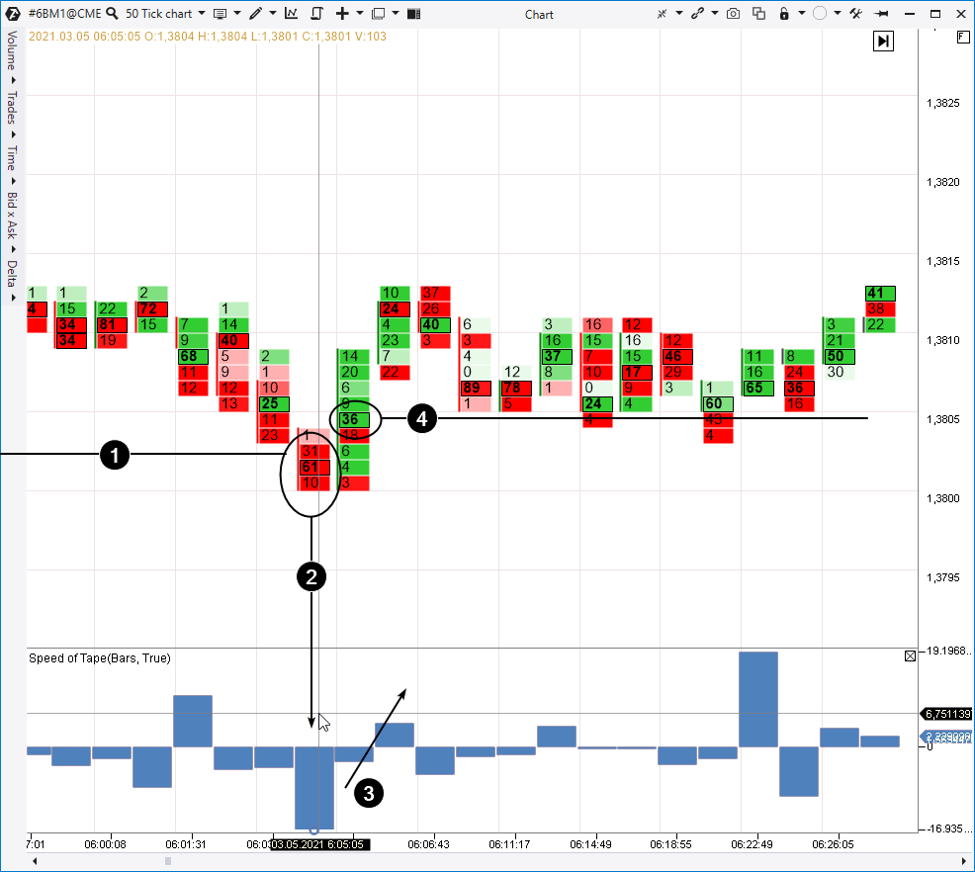
Task: Click the indicators chart-line icon
Action: click(291, 14)
